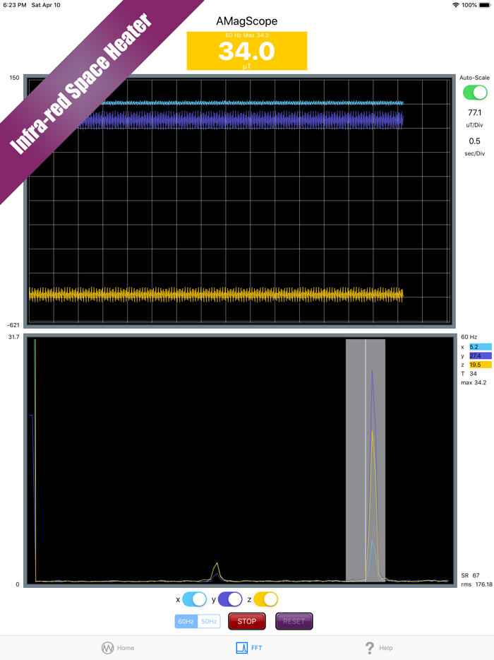This screenshot has width=494, height=660.
Task: Tap the small FFT peak near 20 Hz
Action: (217, 572)
